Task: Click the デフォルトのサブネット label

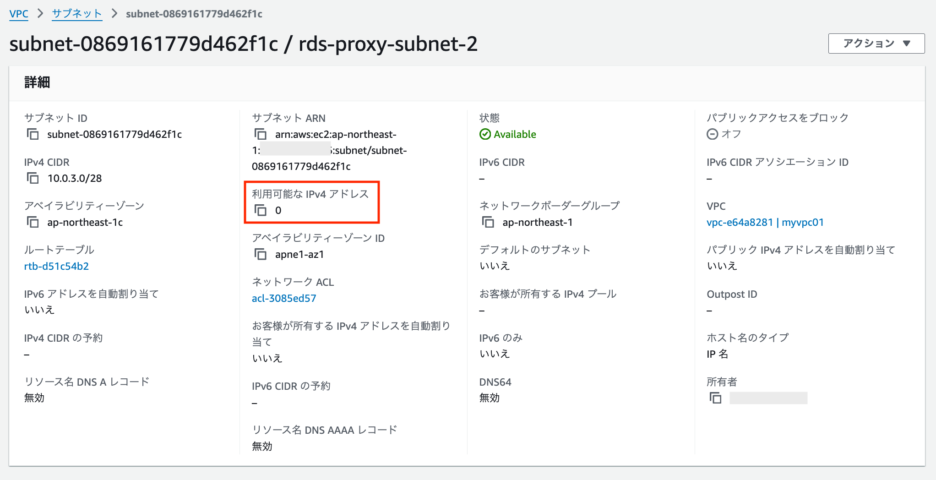Action: click(x=535, y=250)
